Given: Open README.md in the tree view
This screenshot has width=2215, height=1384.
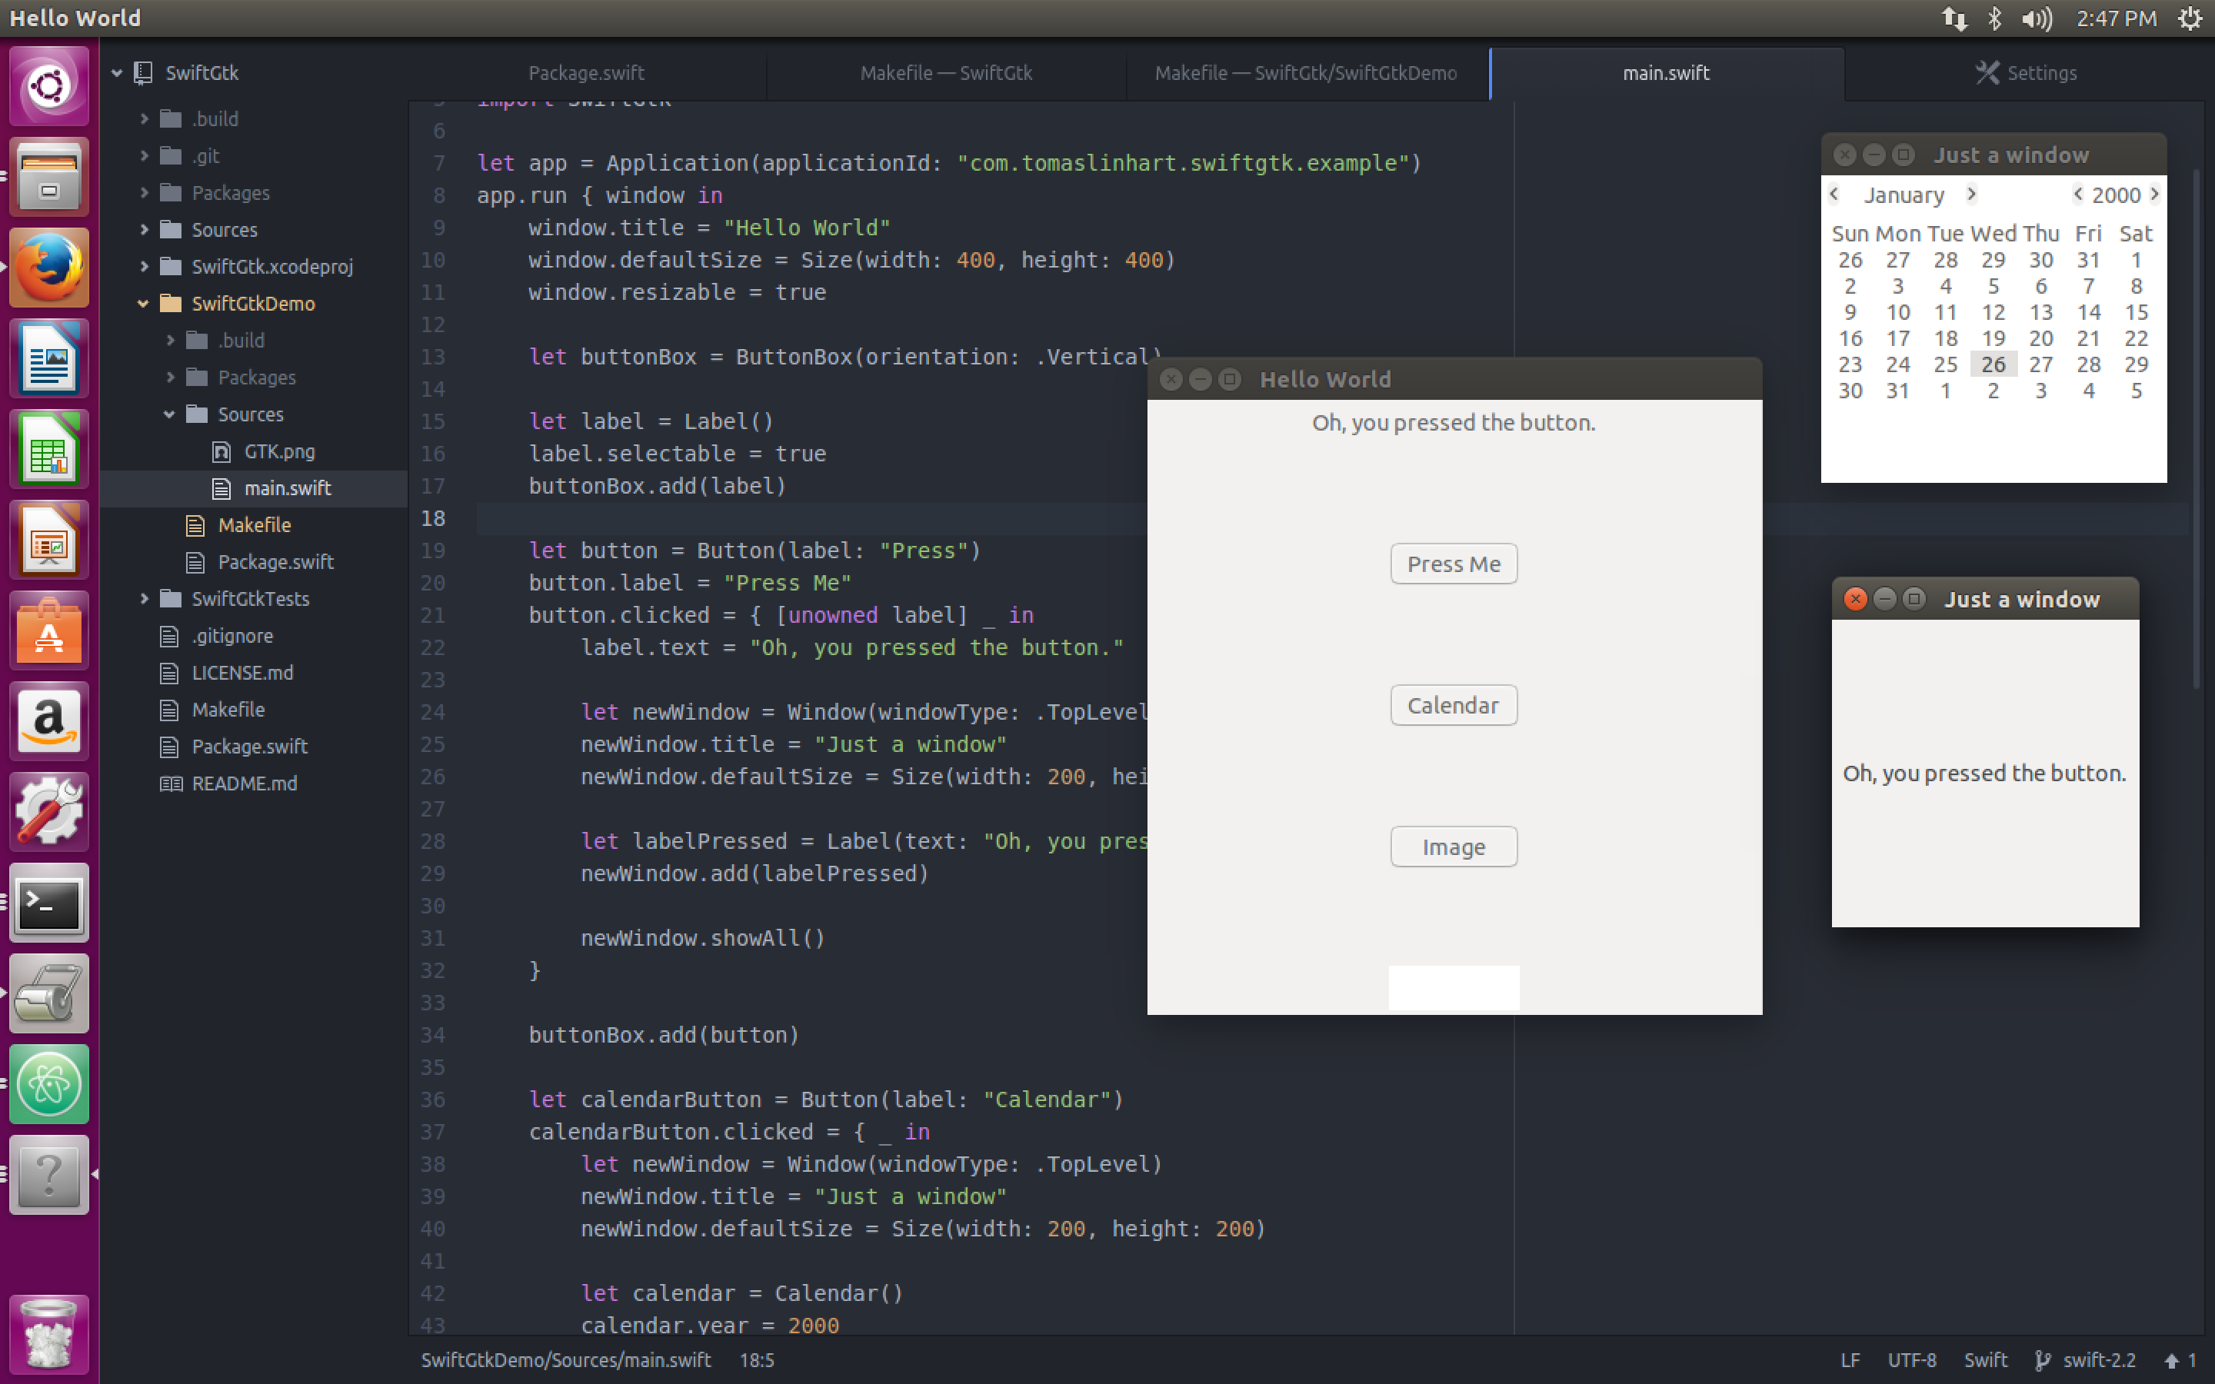Looking at the screenshot, I should click(244, 783).
